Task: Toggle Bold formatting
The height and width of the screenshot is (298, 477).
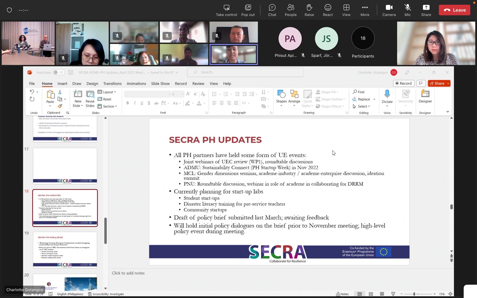Action: [x=127, y=103]
